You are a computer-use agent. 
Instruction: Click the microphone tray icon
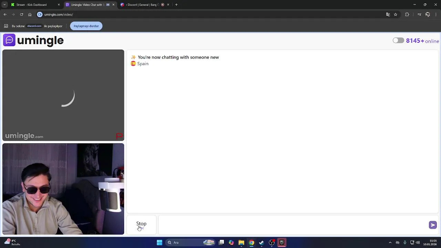tap(405, 242)
